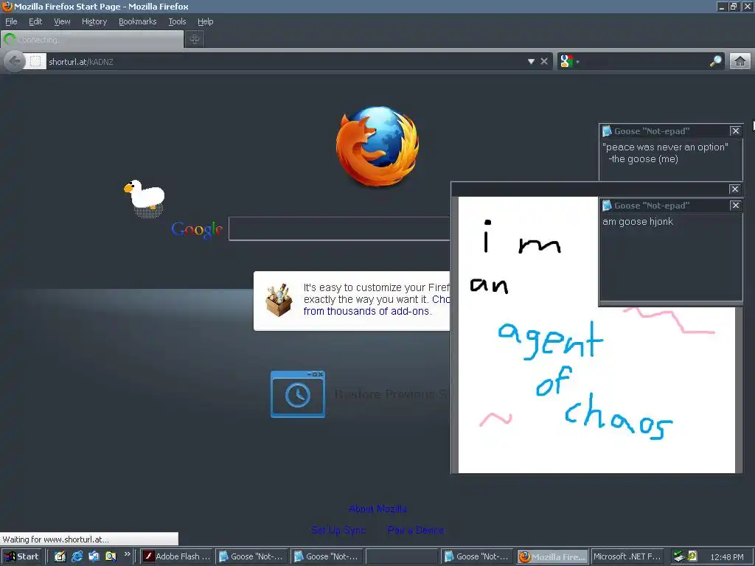Click the add-ons toolbox icon
755x566 pixels.
278,300
